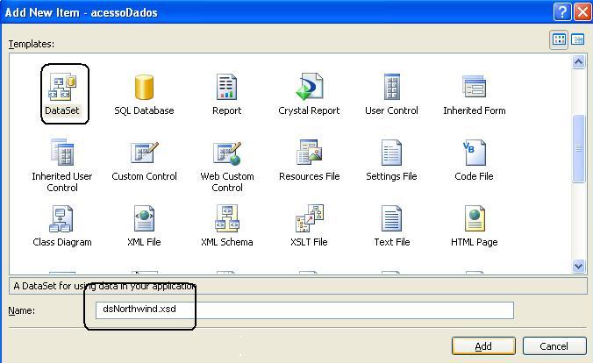Select the User Control template

click(391, 87)
